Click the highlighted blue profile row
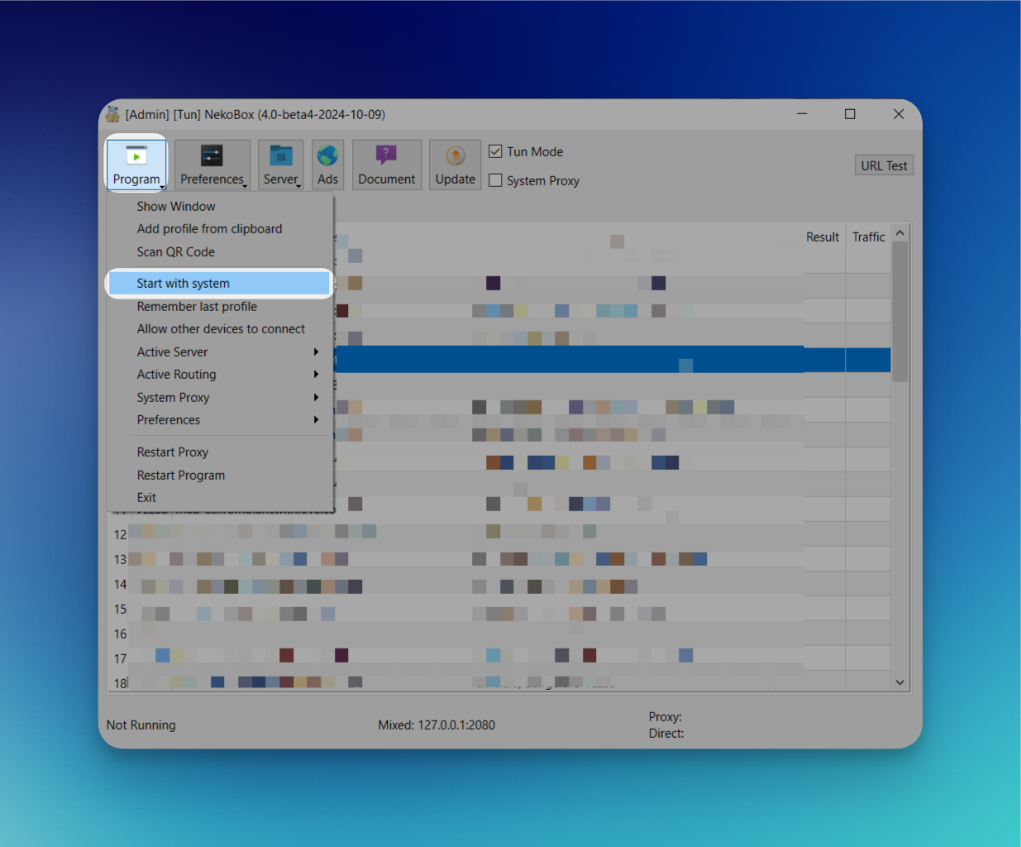 tap(613, 359)
